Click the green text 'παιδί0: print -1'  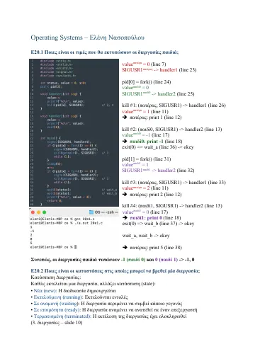click(147, 142)
